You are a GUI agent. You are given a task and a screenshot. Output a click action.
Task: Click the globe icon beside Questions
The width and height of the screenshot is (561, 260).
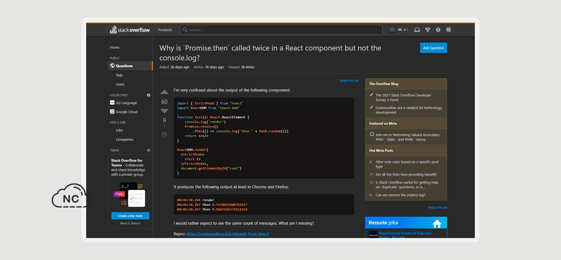coord(112,66)
